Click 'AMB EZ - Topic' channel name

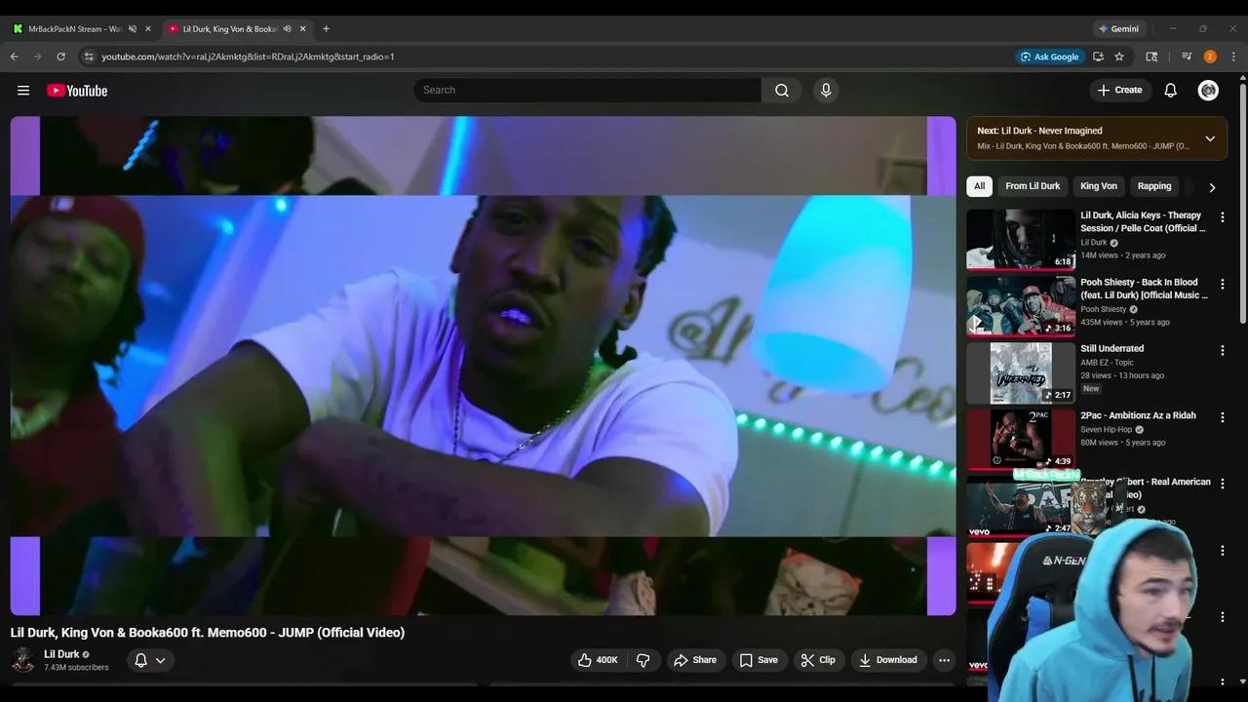tap(1107, 363)
